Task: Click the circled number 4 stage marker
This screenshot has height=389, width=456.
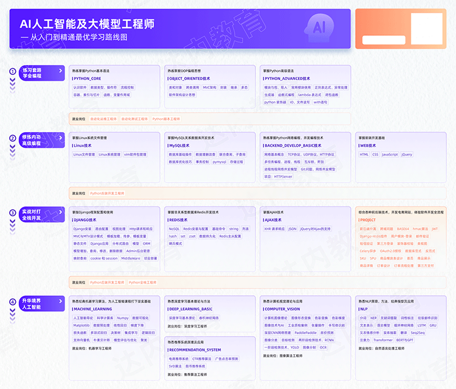Action: tap(13, 302)
